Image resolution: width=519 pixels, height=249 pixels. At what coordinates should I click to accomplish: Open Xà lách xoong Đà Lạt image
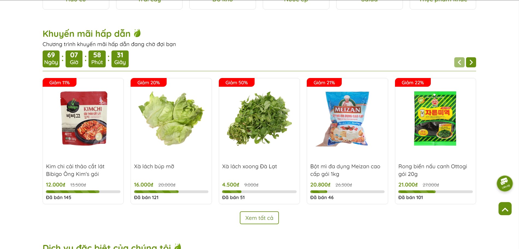(x=259, y=118)
